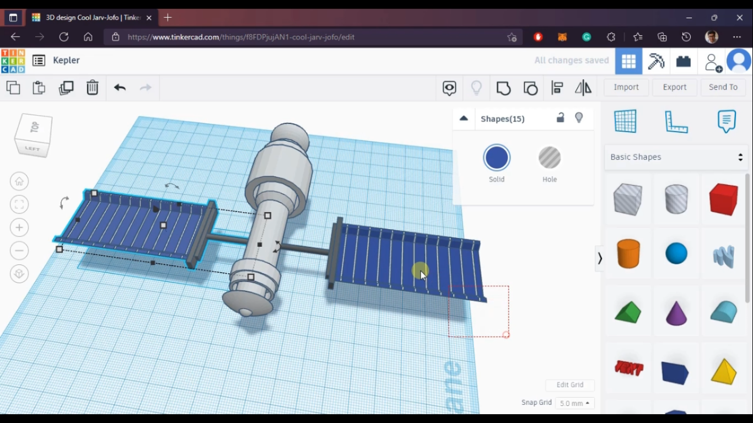Click the browser address bar URL
Viewport: 753px width, 423px height.
pos(241,37)
